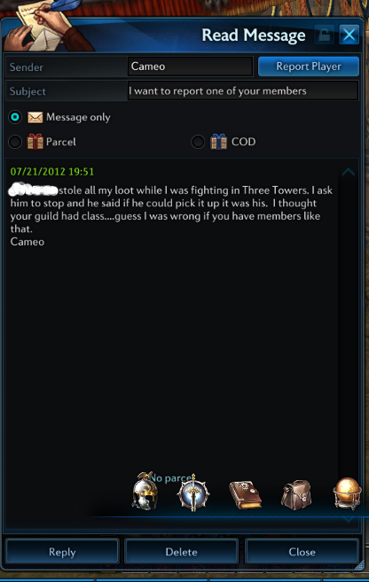Select the COD radio button
Image resolution: width=369 pixels, height=582 pixels.
click(x=198, y=142)
